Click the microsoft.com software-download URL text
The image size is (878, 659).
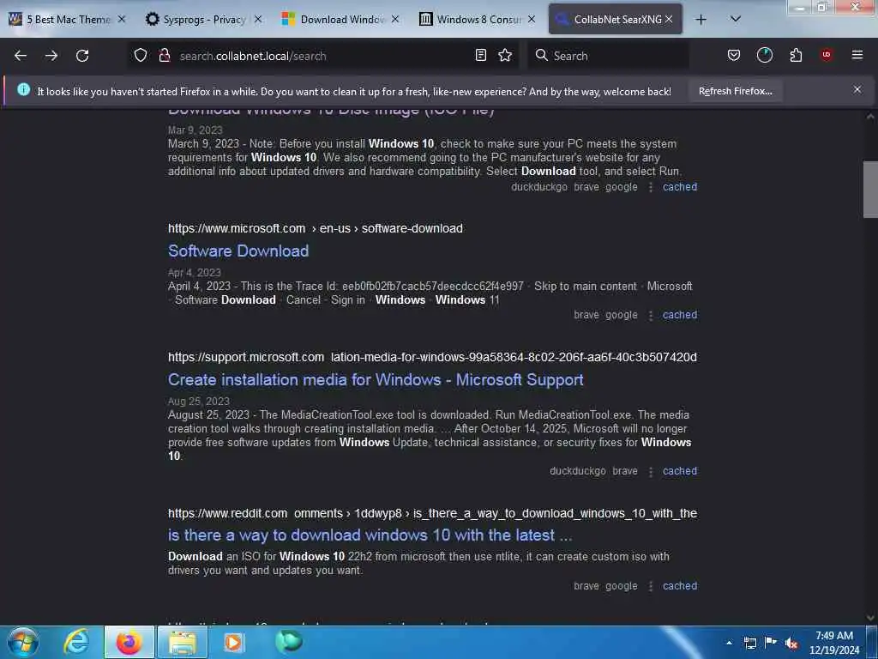click(x=316, y=228)
